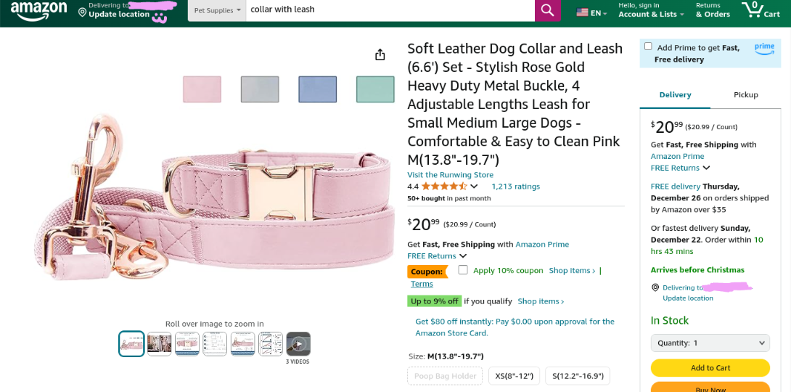Click the Amazon logo

click(x=36, y=11)
